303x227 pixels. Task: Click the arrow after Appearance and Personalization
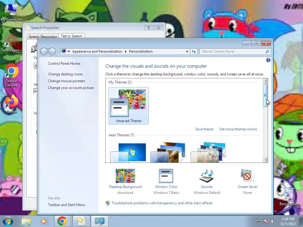click(125, 51)
